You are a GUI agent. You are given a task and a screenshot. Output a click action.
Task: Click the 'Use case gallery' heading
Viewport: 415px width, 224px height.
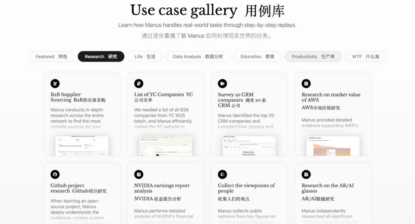pyautogui.click(x=184, y=10)
